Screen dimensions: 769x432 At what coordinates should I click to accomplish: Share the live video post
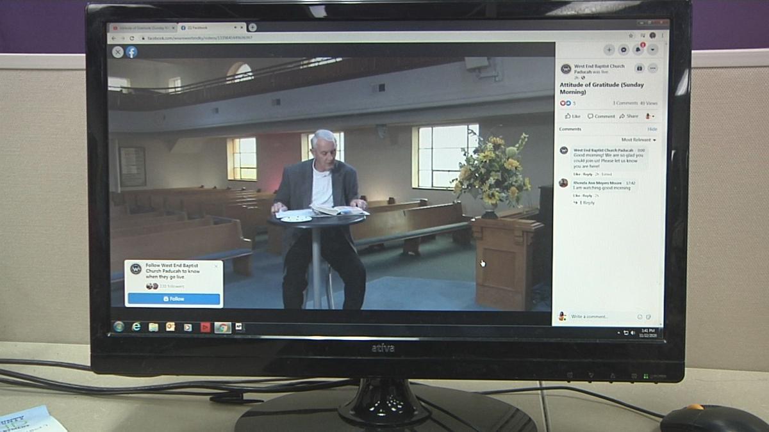(x=629, y=116)
